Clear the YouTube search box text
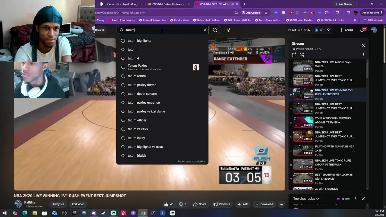The image size is (386, 217). click(205, 30)
